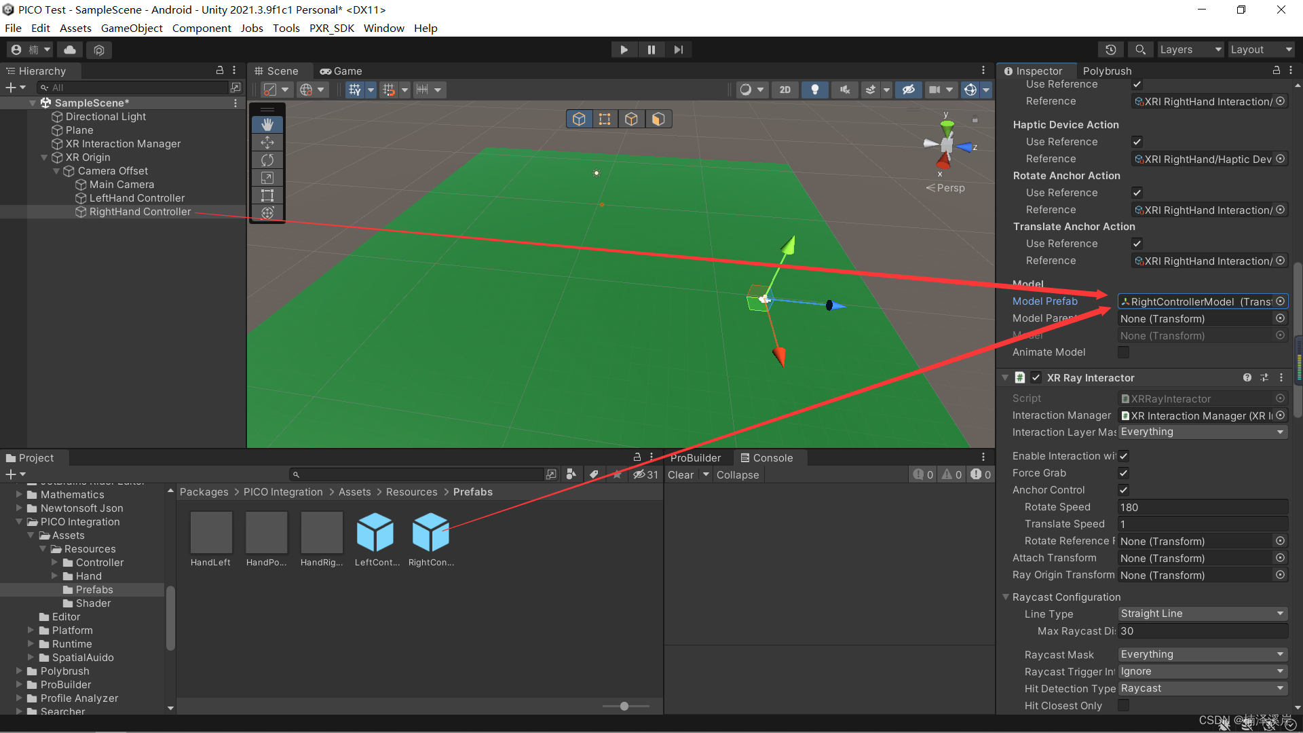Toggle Animate Model checkbox
The width and height of the screenshot is (1303, 733).
click(1124, 352)
